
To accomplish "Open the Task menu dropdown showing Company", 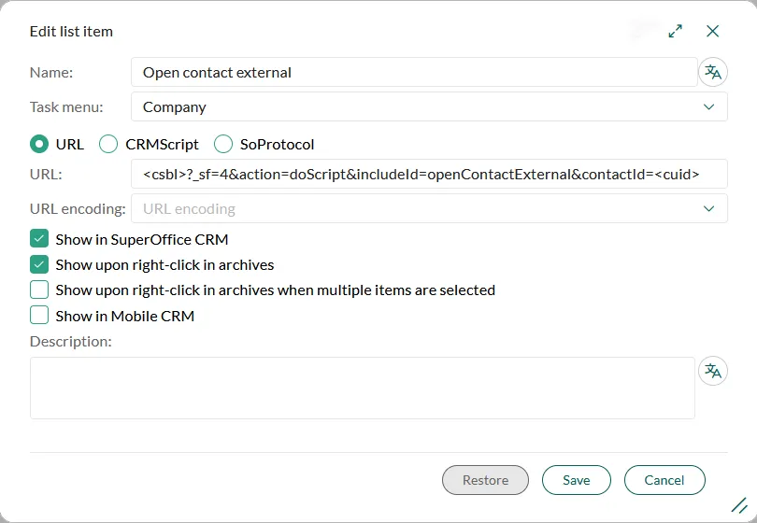I will tap(428, 106).
